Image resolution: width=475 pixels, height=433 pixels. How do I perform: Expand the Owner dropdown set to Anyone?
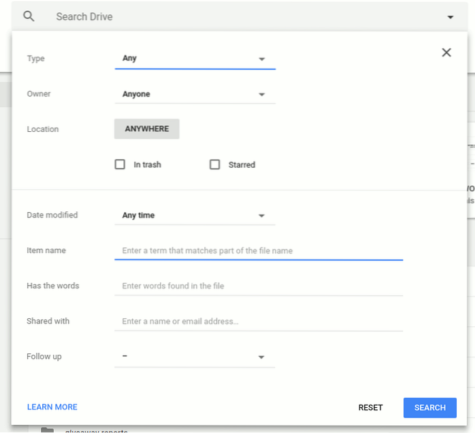(x=195, y=94)
